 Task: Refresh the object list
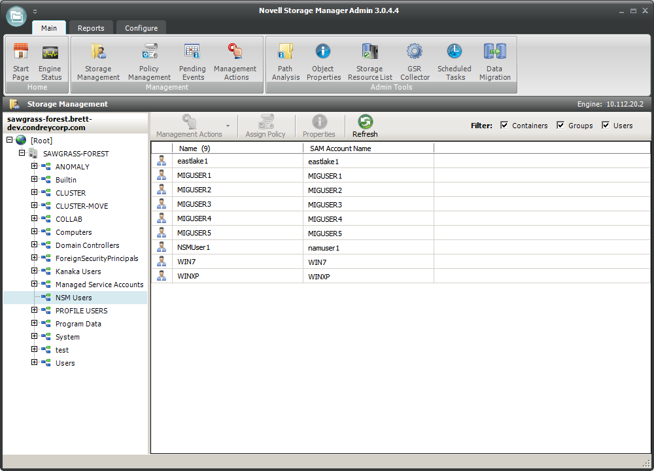pyautogui.click(x=365, y=126)
